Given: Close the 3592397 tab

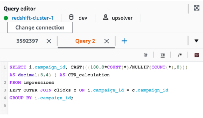Looking at the screenshot, I should pyautogui.click(x=49, y=41).
